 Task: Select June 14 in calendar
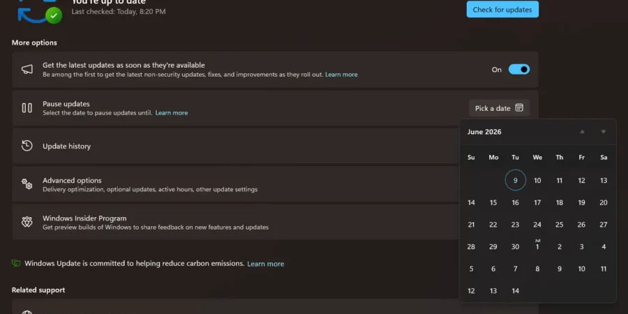tap(472, 202)
